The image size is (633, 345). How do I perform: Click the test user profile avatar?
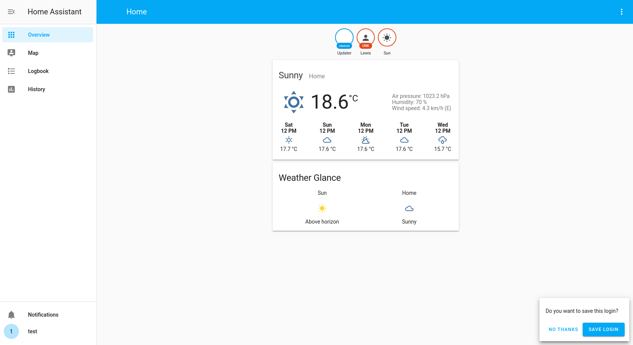click(x=11, y=331)
